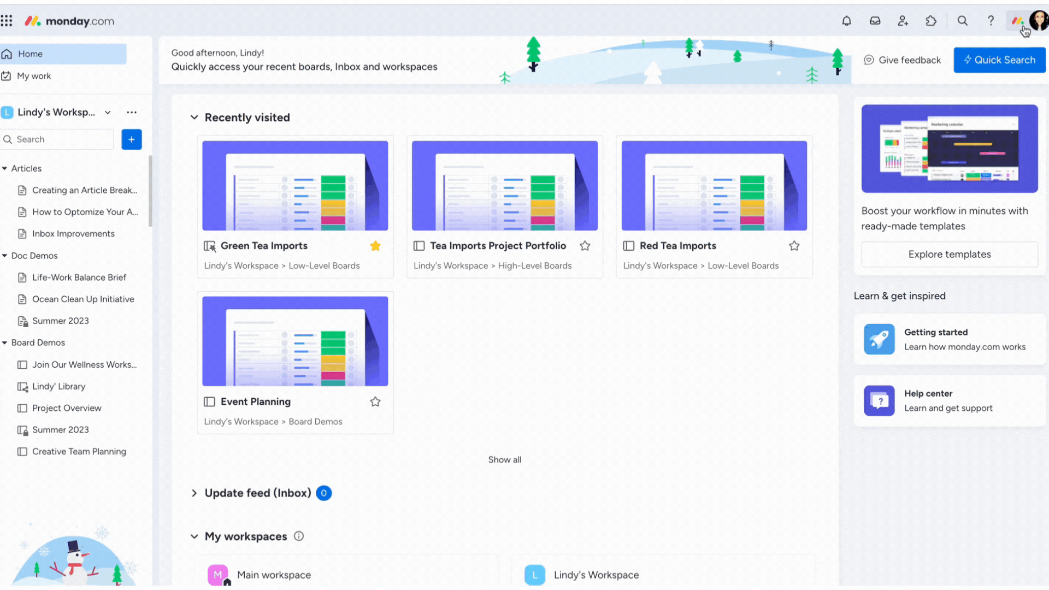
Task: Click the blue plus add-item button
Action: pyautogui.click(x=131, y=139)
